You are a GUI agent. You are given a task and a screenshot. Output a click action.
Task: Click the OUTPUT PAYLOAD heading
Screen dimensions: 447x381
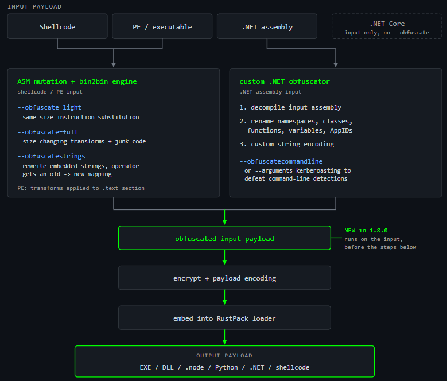224,356
